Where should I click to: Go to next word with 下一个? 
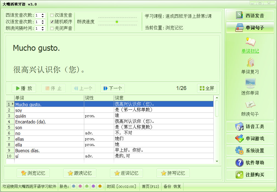click(x=113, y=88)
